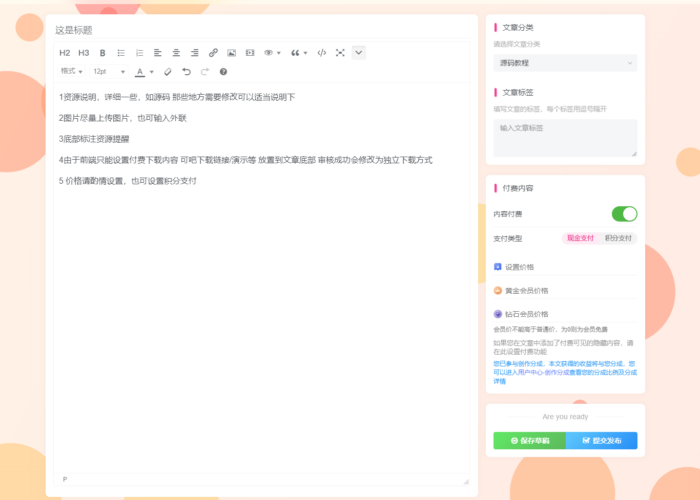Open the 格式 format dropdown
The width and height of the screenshot is (700, 500).
[x=72, y=71]
